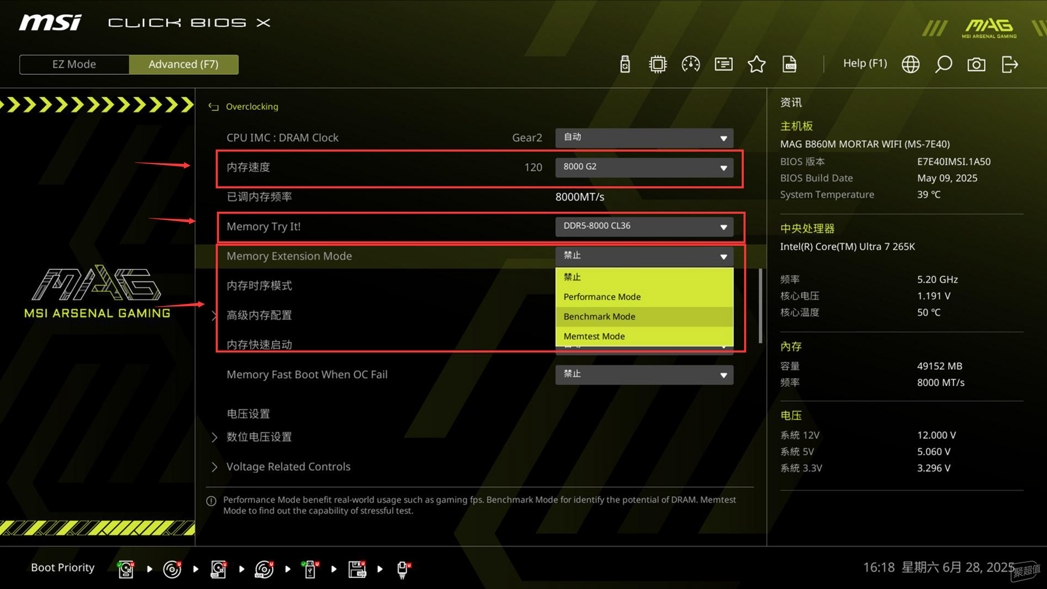Image resolution: width=1047 pixels, height=589 pixels.
Task: Click the exit door-arrow icon
Action: pyautogui.click(x=1009, y=64)
